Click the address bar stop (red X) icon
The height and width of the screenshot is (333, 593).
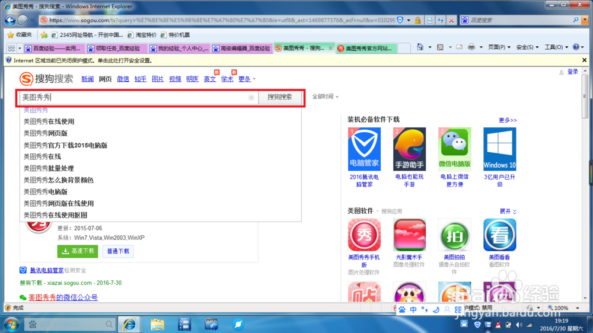(x=451, y=20)
